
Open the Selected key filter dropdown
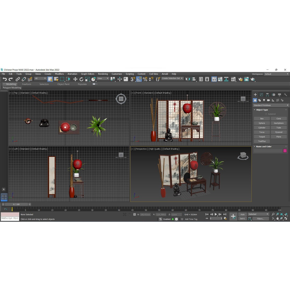pyautogui.click(x=258, y=214)
